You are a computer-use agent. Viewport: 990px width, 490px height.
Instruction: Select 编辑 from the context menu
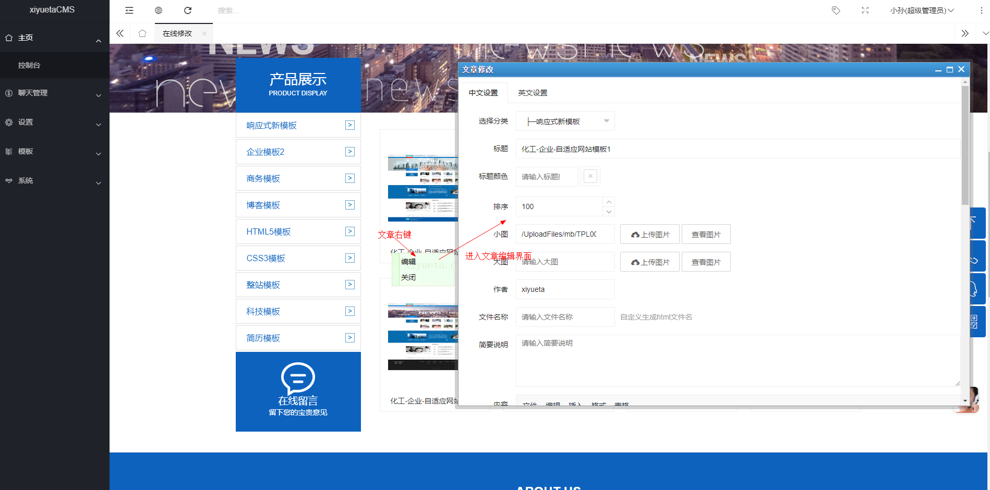408,261
